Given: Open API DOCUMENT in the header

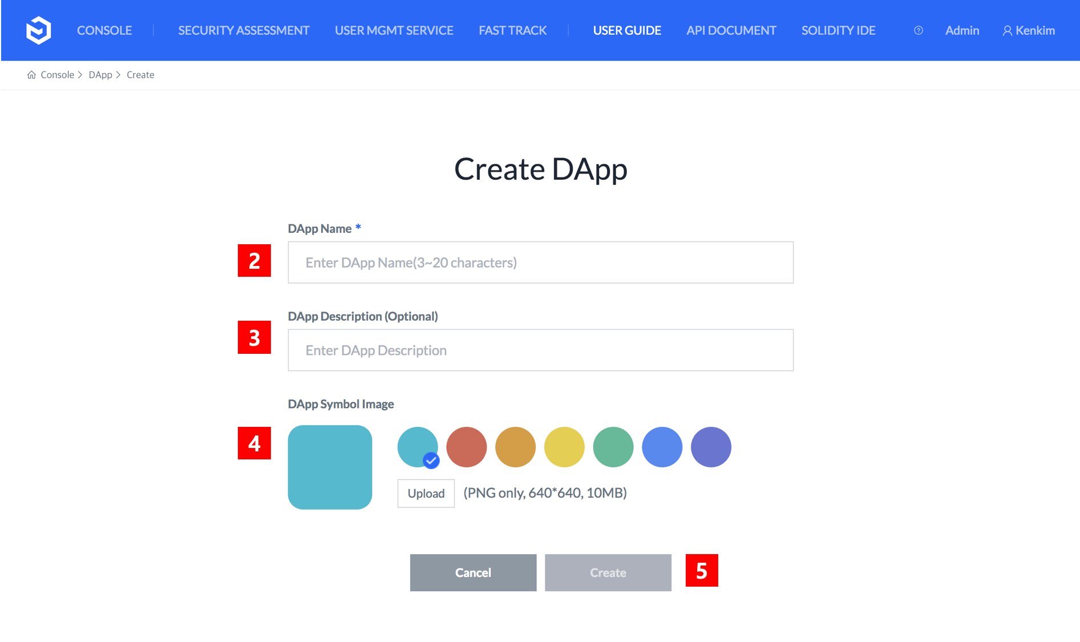Looking at the screenshot, I should (x=731, y=30).
